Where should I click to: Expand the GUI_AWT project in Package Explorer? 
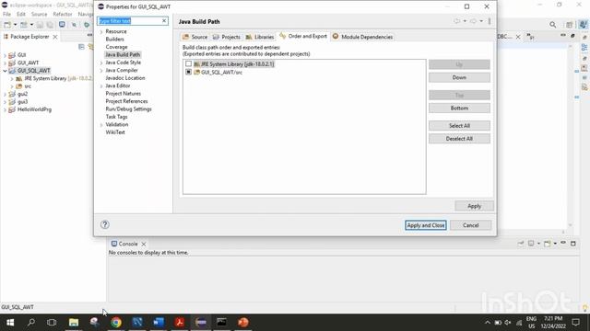pos(5,63)
